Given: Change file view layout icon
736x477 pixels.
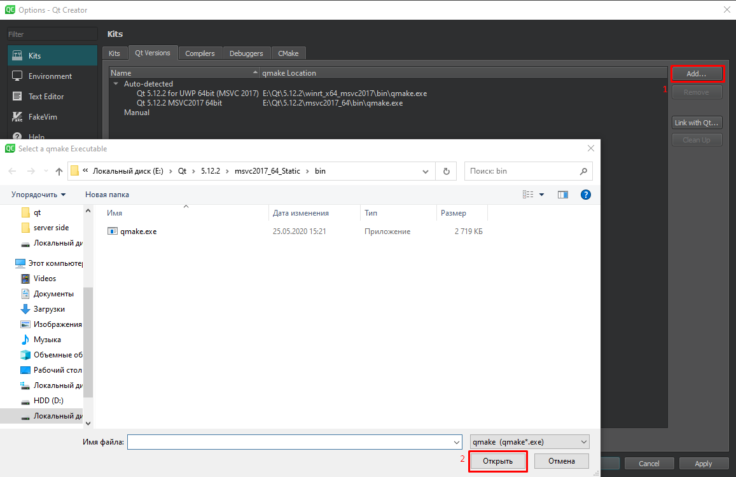Looking at the screenshot, I should coord(528,195).
